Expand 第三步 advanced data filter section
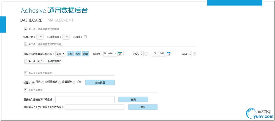 (26, 61)
